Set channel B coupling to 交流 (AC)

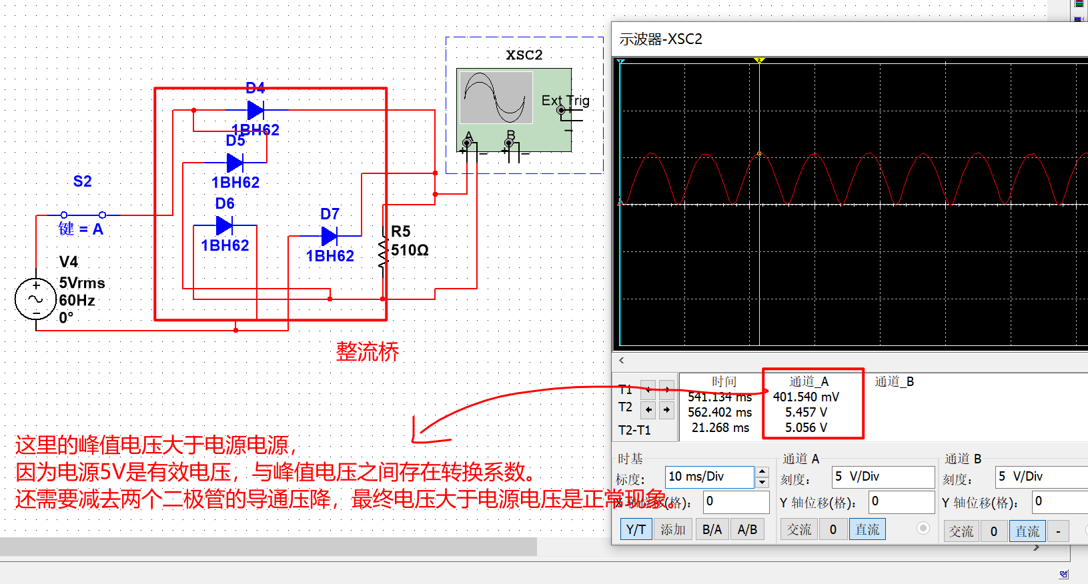coord(961,531)
